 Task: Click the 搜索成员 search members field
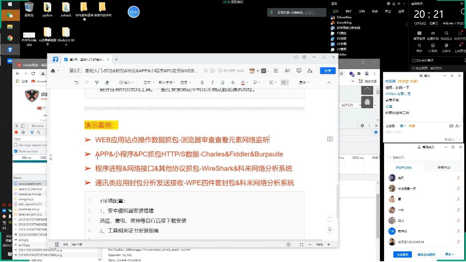tap(424, 157)
